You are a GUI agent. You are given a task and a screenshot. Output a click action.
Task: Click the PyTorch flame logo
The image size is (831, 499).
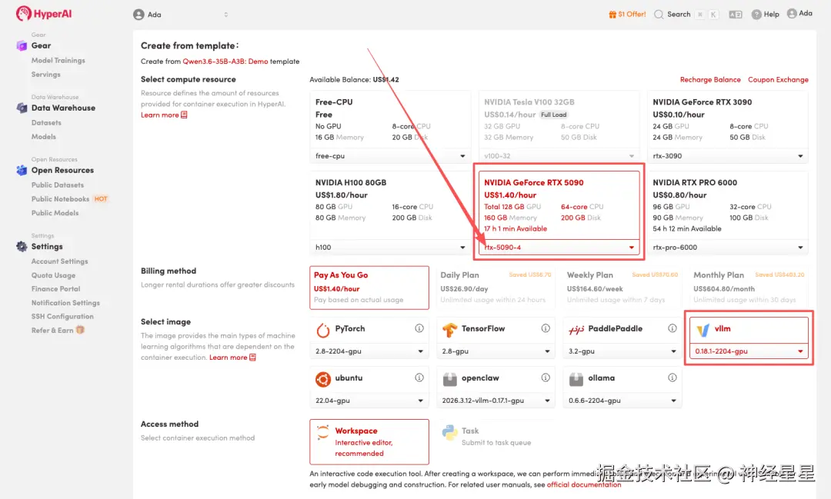[x=322, y=330]
